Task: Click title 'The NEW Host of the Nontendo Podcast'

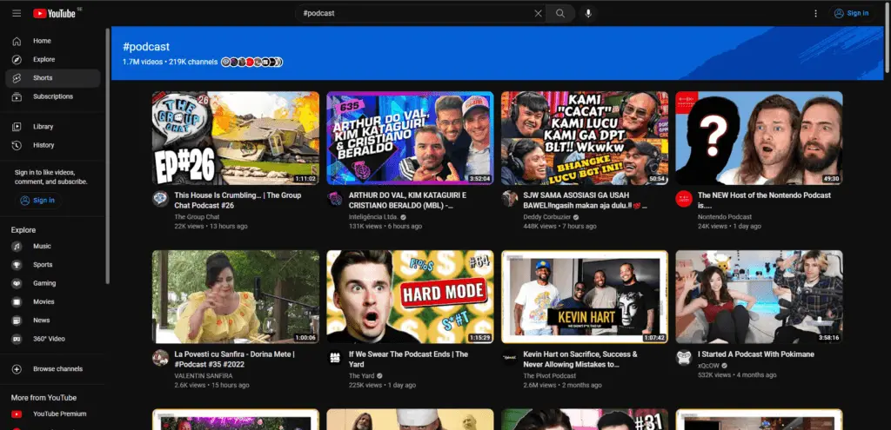Action: point(764,201)
